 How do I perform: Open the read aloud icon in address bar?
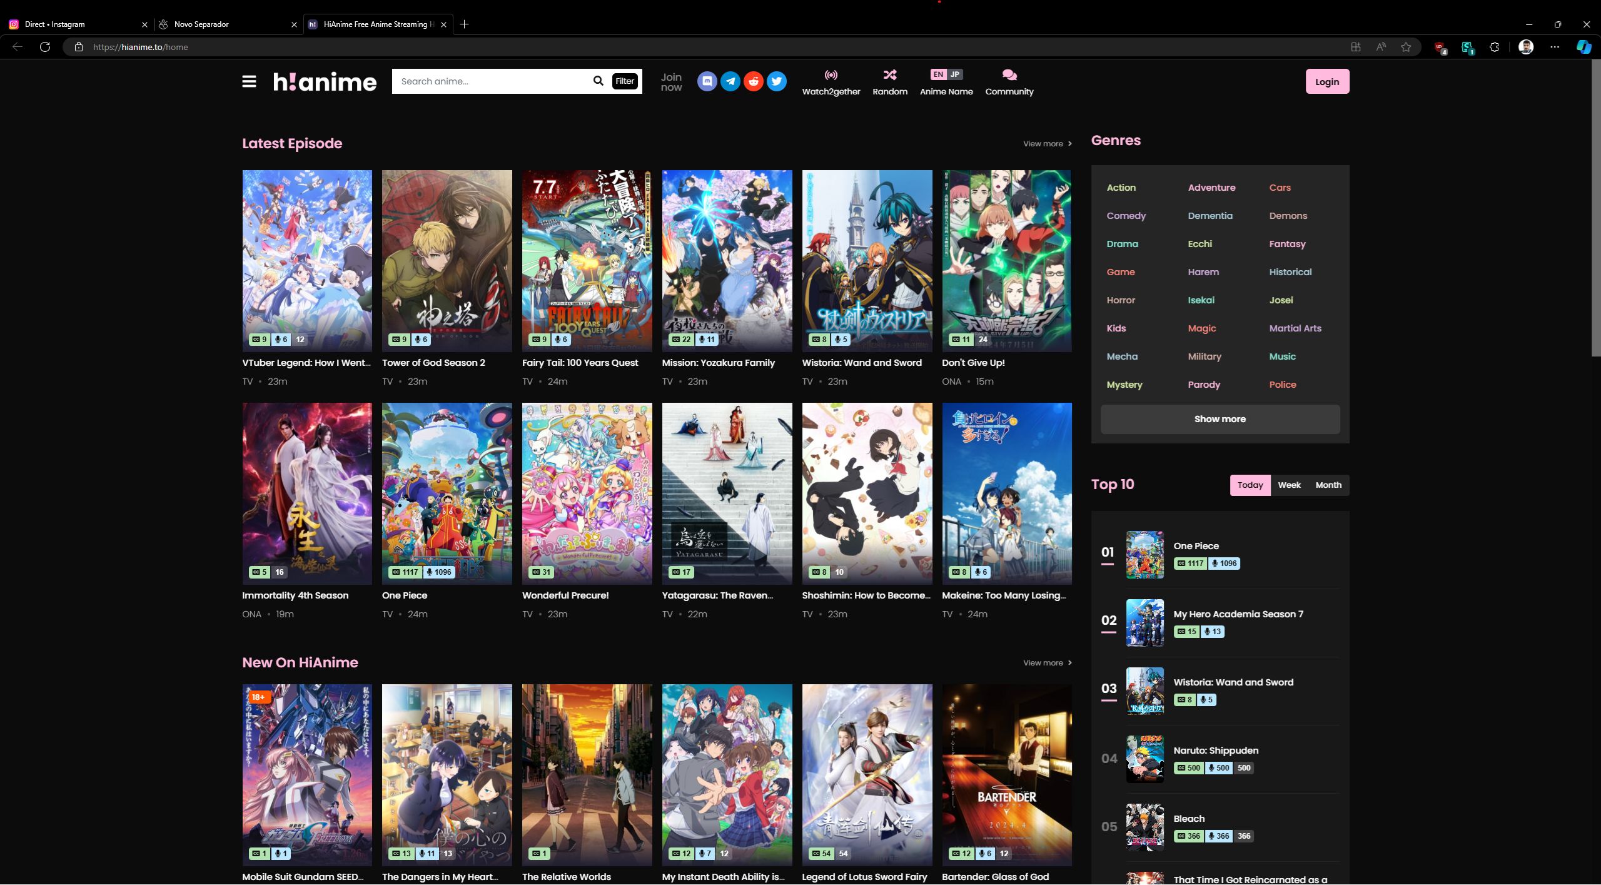[1381, 47]
